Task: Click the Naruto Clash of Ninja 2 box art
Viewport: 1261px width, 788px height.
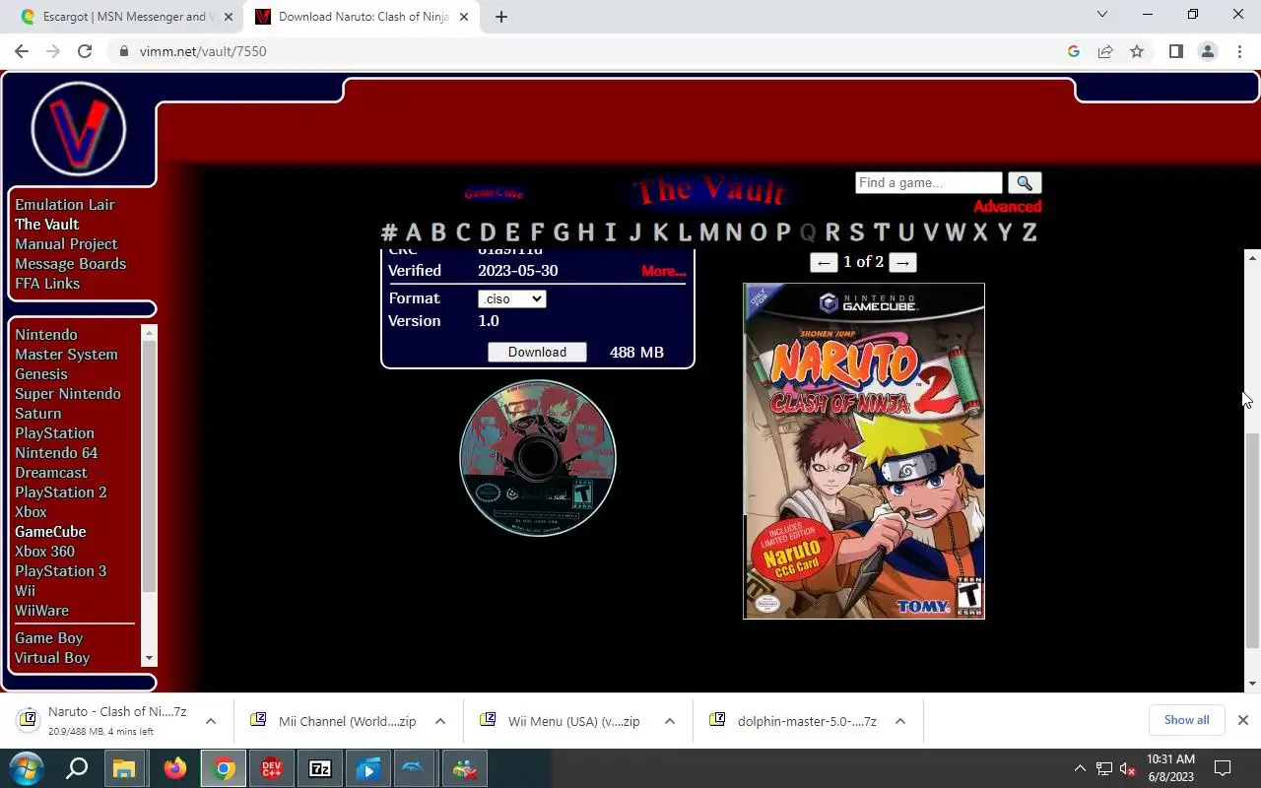Action: (864, 451)
